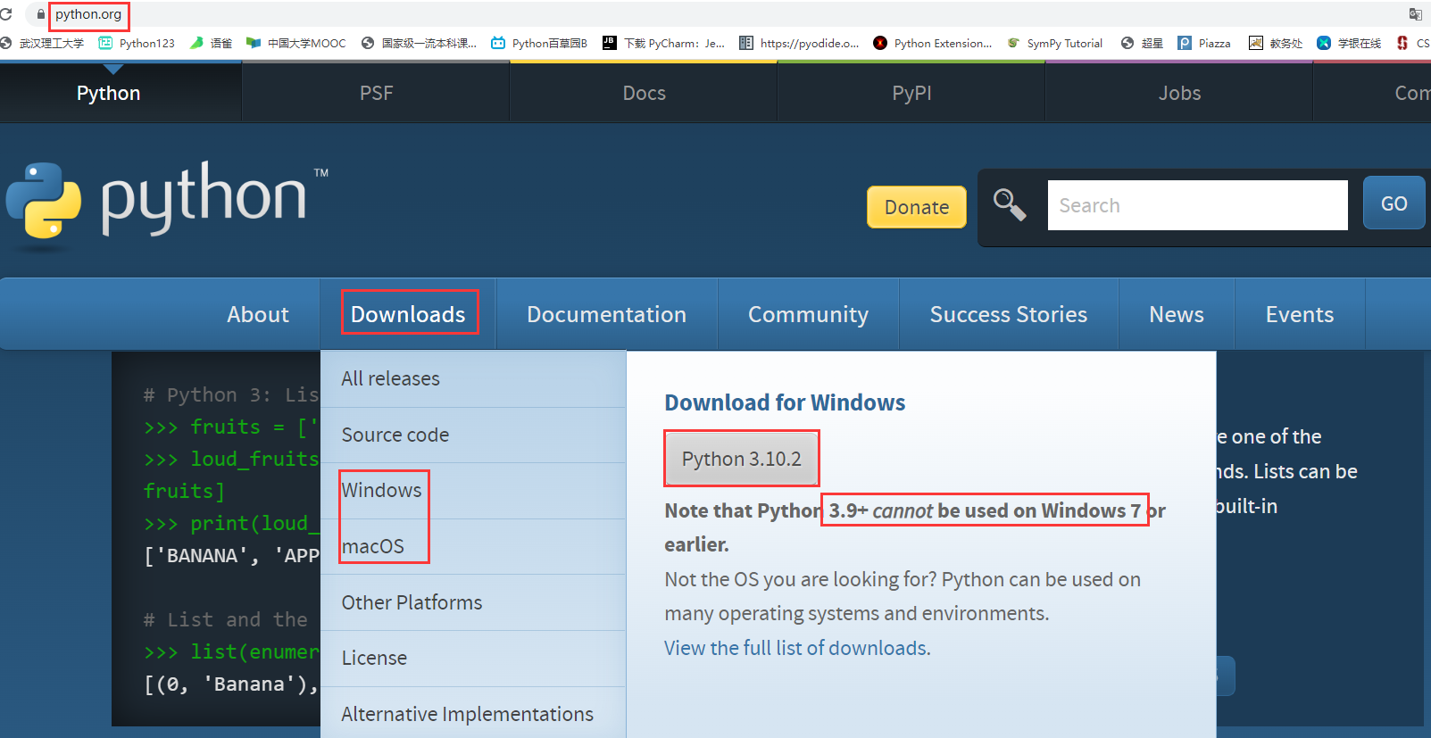
Task: Click the code line '>>> fruits = ['
Action: coord(231,427)
